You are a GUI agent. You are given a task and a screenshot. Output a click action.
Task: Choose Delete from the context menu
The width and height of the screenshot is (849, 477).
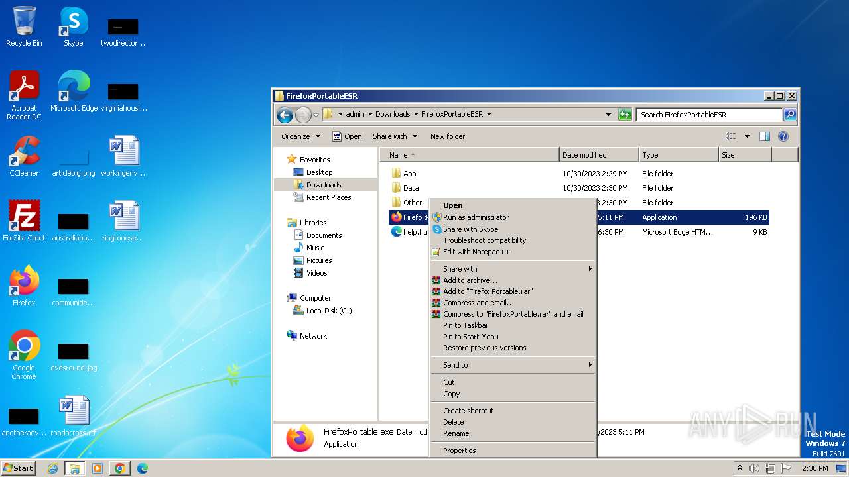click(x=513, y=422)
